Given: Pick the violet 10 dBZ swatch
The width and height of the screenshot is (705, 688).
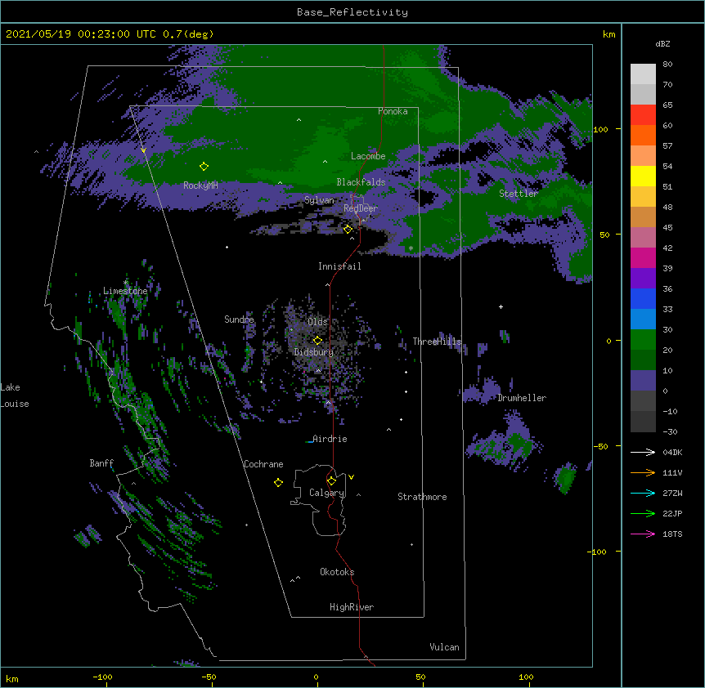Looking at the screenshot, I should pos(643,381).
